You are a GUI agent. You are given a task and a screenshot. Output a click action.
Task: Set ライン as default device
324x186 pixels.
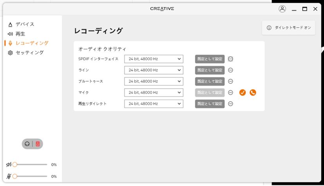210,70
